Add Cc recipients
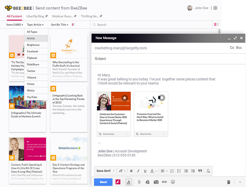 click(232, 48)
